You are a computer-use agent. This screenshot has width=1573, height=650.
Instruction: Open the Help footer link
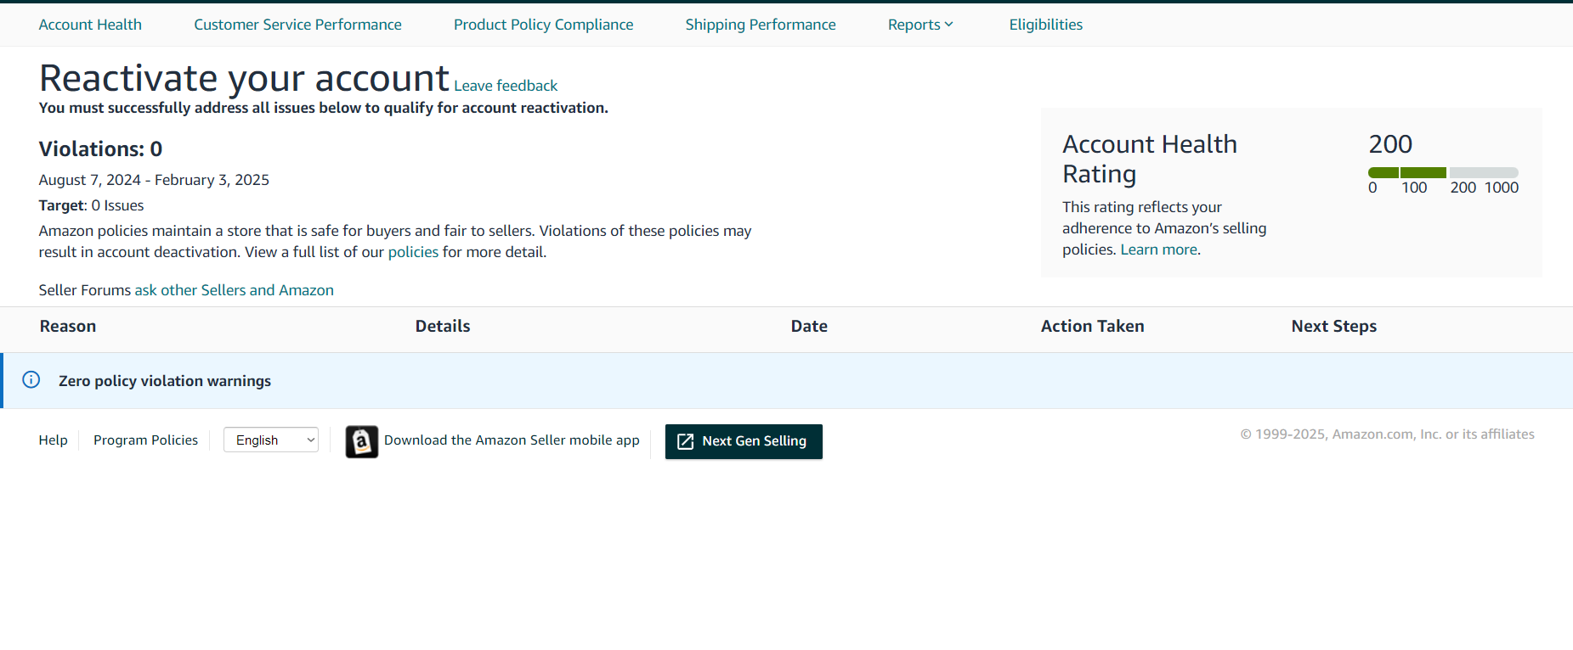(53, 440)
